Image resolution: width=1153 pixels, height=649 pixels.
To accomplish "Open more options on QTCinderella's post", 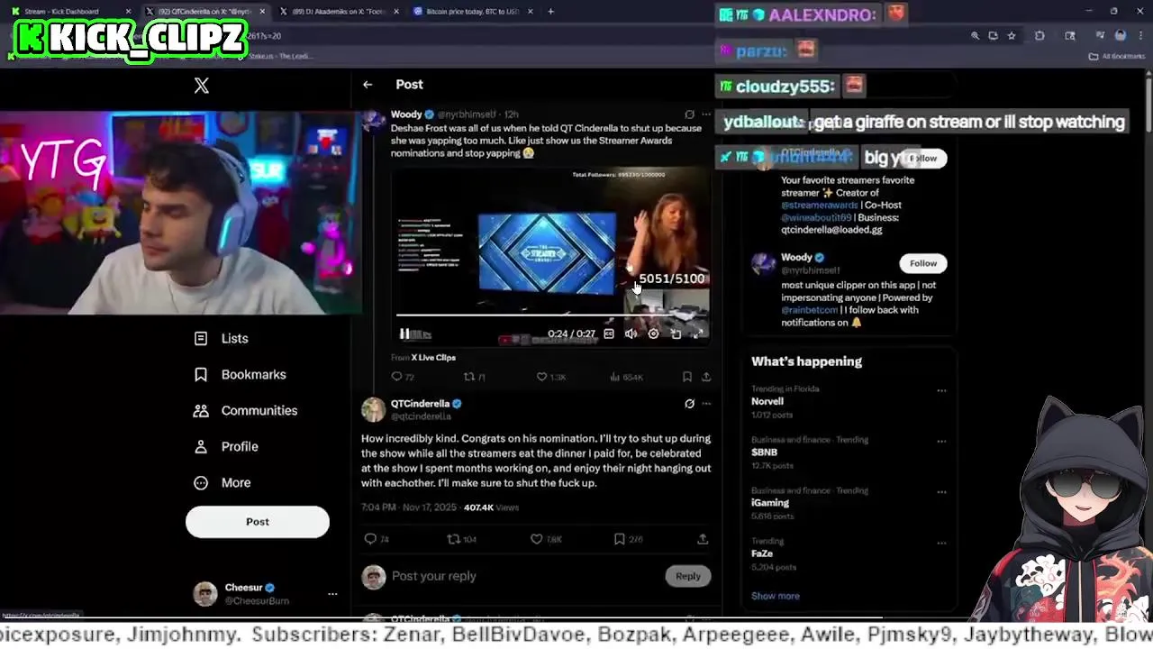I will [x=706, y=404].
